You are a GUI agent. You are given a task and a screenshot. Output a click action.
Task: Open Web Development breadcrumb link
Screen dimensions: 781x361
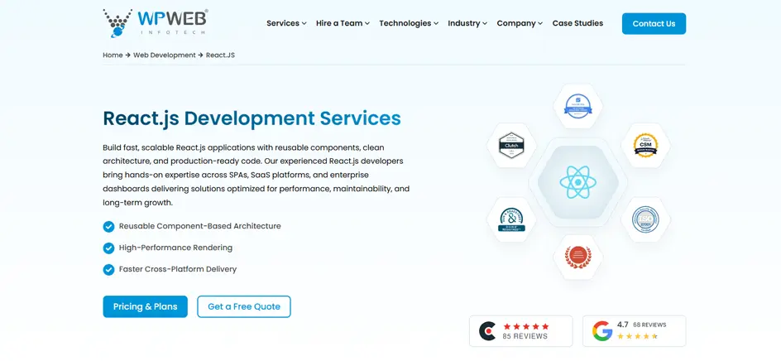(165, 55)
